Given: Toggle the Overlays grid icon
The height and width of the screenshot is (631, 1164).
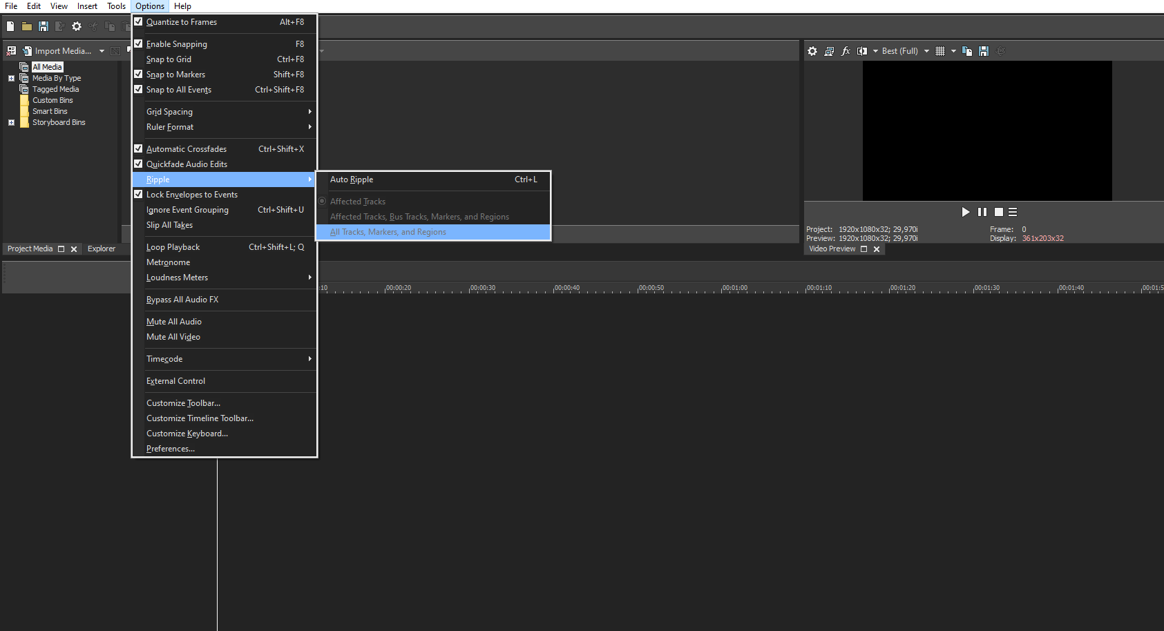Looking at the screenshot, I should (940, 51).
